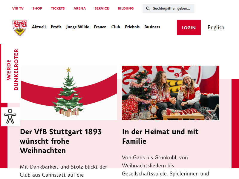Open the TICKETS section

pos(58,8)
